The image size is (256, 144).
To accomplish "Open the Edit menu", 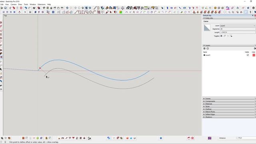I will click(2, 4).
